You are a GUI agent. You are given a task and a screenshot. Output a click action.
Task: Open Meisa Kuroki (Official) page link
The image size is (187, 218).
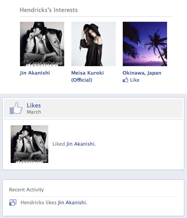tap(87, 76)
